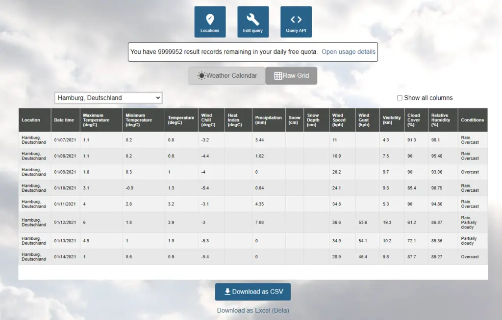
Task: Click download arrow icon on CSV button
Action: pos(227,292)
